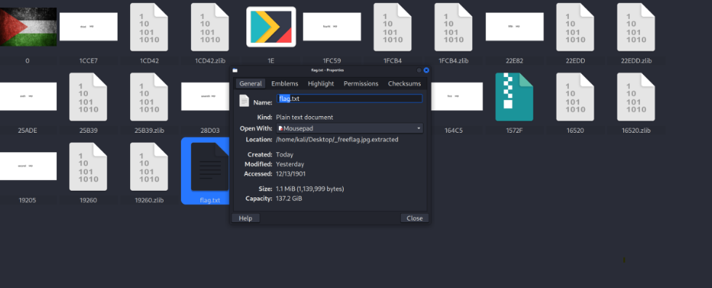Select the highlighted flag.txt document icon
The height and width of the screenshot is (288, 712).
point(210,166)
